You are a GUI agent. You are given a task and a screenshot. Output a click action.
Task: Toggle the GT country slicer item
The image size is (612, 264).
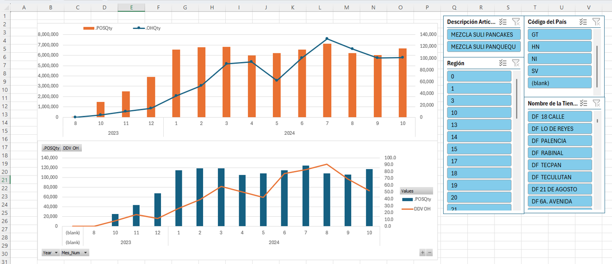pos(559,35)
